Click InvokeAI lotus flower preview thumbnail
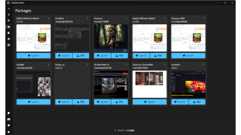This screenshot has width=241, height=135. [x=189, y=84]
